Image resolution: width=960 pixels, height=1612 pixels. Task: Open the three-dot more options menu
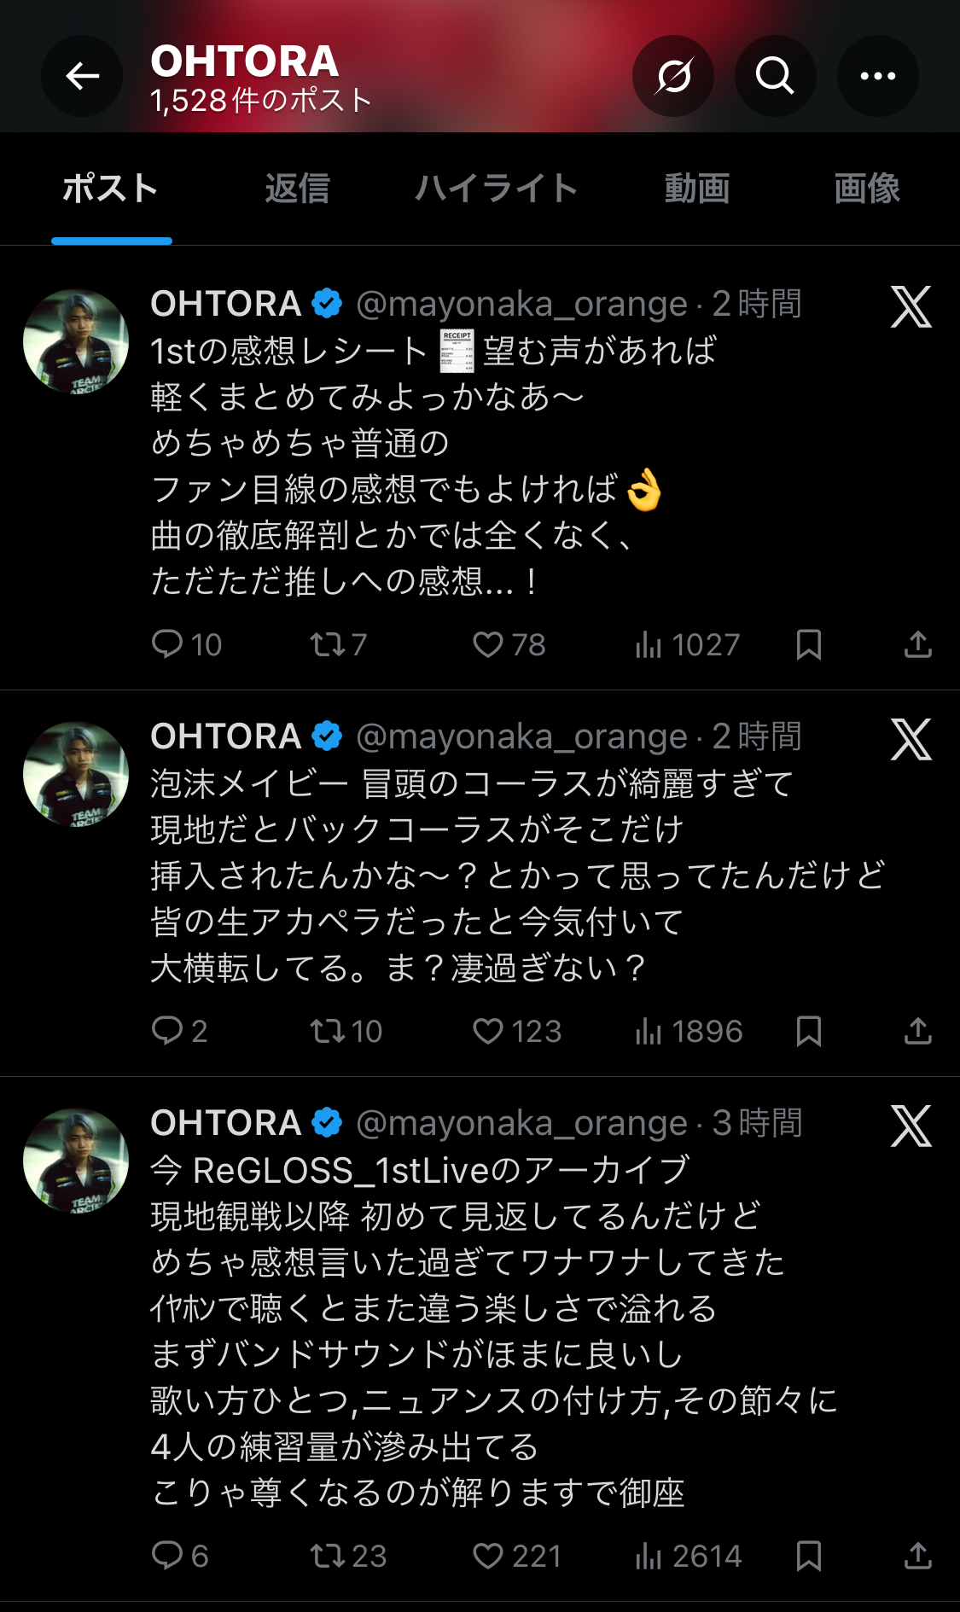[x=877, y=77]
